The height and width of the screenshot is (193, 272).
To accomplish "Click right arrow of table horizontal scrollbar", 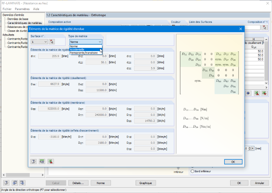I will pos(266,88).
